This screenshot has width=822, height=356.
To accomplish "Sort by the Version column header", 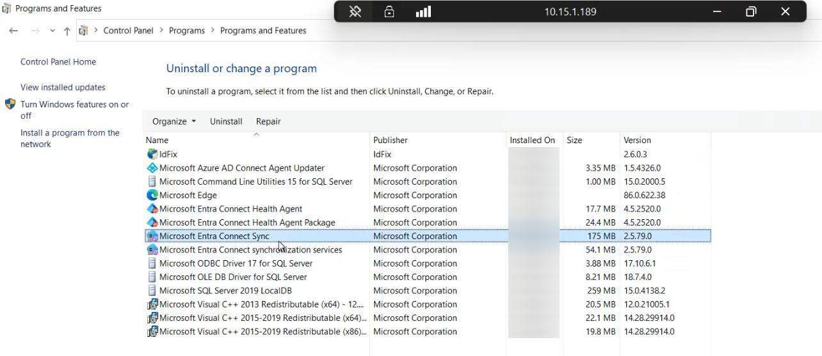I will click(665, 140).
